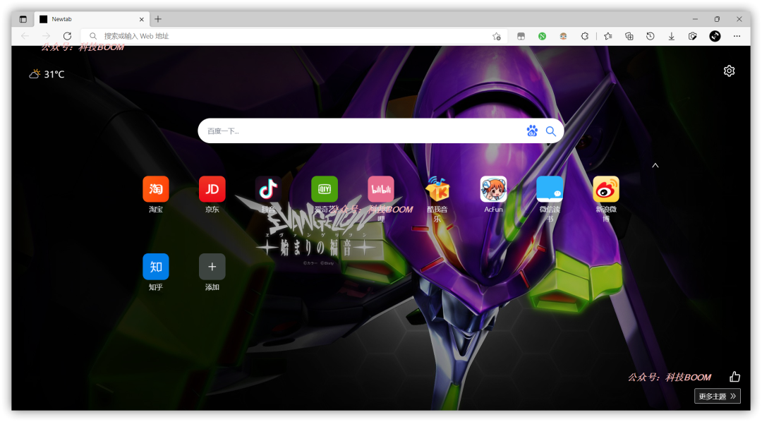The image size is (762, 422).
Task: Open the user profile avatar
Action: (x=715, y=36)
